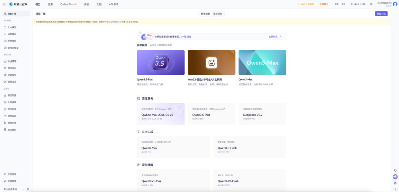The width and height of the screenshot is (399, 192).
Task: Open the DeepSeek-V3.2 card
Action: (262, 114)
